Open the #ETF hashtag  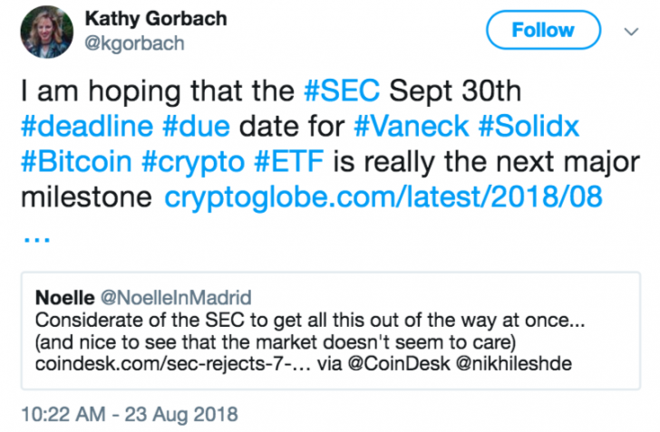(x=289, y=161)
